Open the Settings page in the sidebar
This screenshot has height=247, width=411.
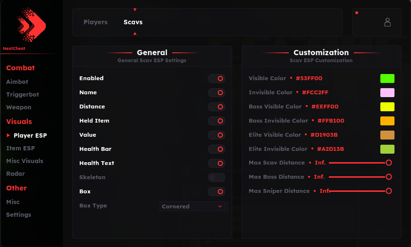pos(18,214)
